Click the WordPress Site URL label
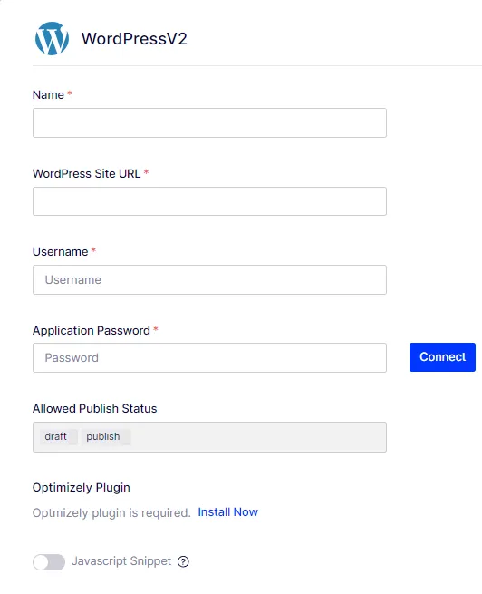 click(86, 173)
